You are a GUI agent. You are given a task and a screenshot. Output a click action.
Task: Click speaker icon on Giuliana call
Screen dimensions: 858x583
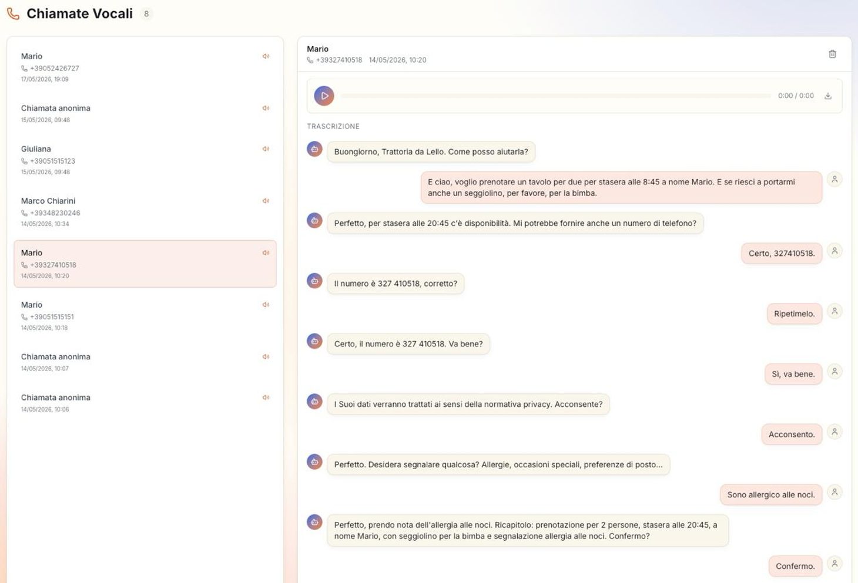point(266,149)
